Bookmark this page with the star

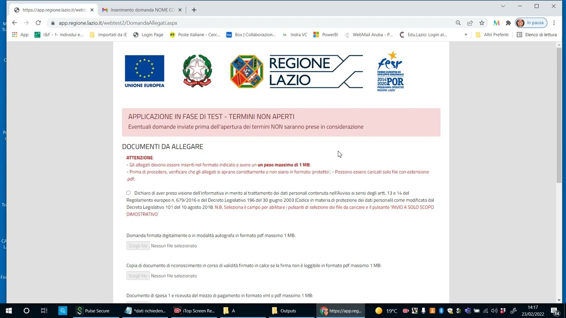pyautogui.click(x=482, y=23)
